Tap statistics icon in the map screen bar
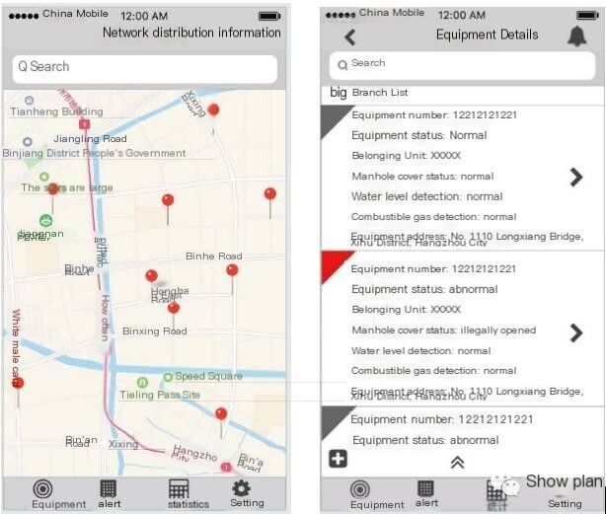Screen dimensions: 606x514 coord(189,494)
